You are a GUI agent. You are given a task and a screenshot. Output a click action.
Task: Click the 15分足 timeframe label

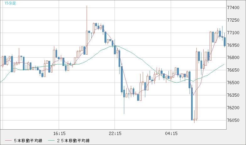click(10, 3)
